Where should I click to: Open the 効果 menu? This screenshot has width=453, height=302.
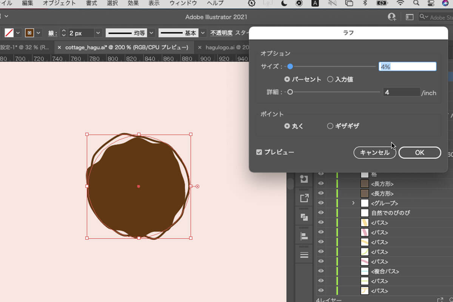[133, 3]
